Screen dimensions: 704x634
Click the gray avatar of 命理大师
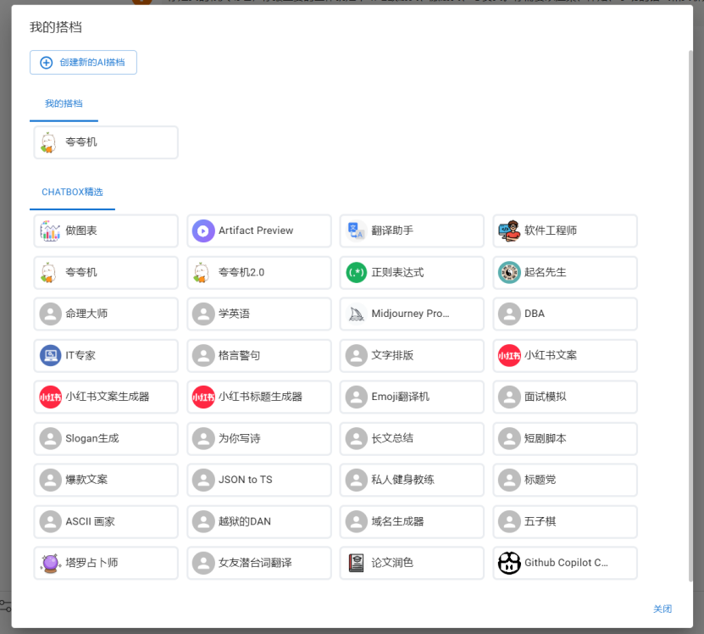pyautogui.click(x=50, y=314)
